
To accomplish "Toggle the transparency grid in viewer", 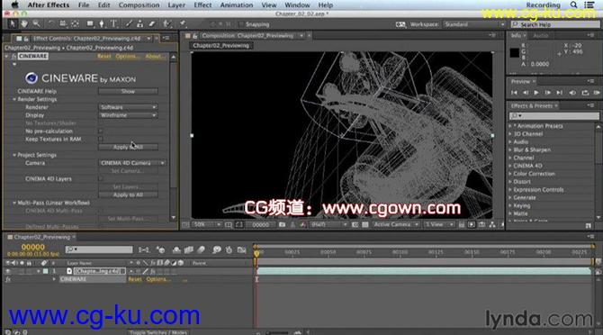I will [x=365, y=224].
